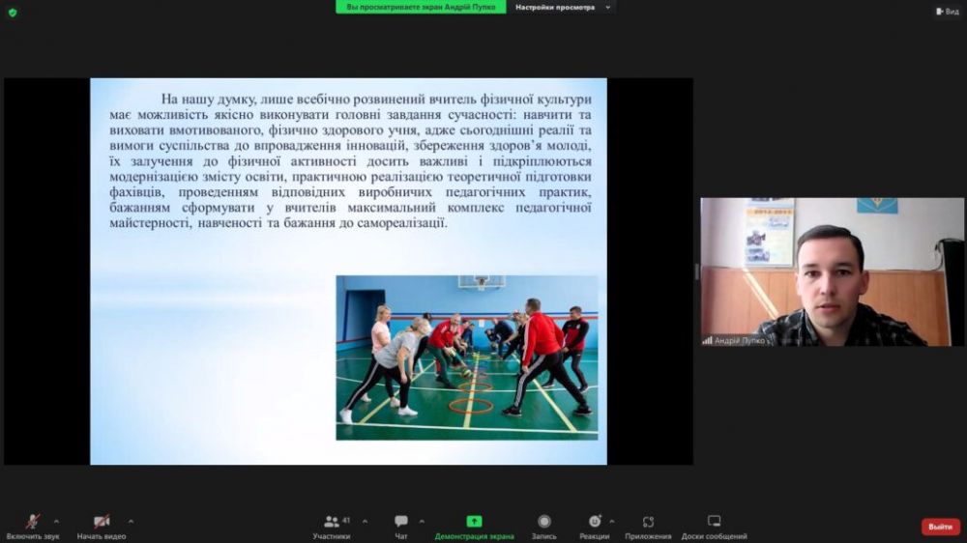The width and height of the screenshot is (967, 543).
Task: Open the Участники participants panel
Action: 332,522
